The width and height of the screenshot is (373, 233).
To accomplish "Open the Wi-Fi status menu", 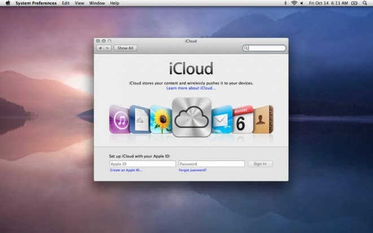I will 294,3.
